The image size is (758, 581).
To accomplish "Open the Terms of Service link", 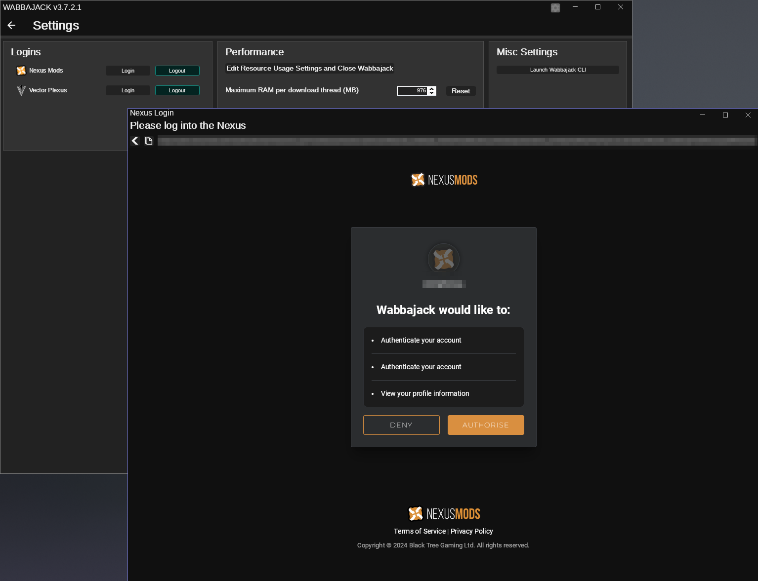I will coord(420,531).
